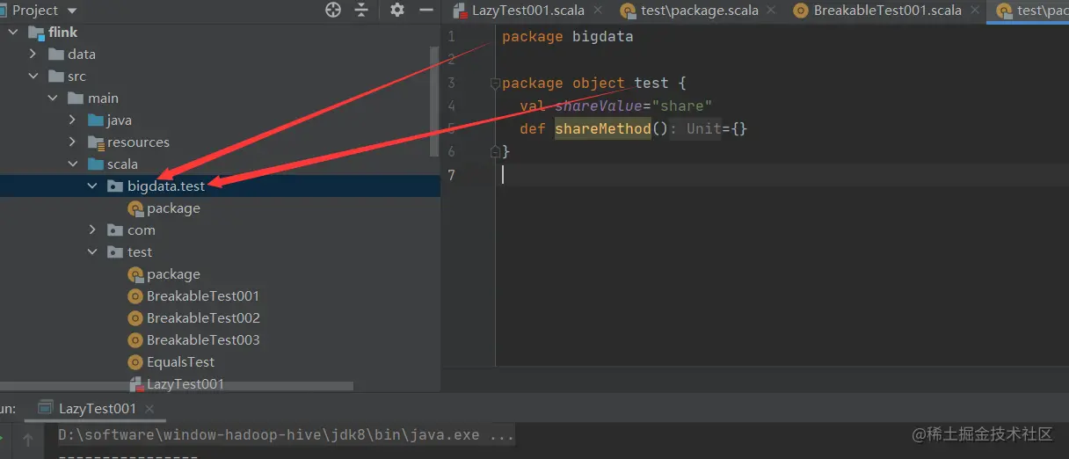Collapse the flink project node
The width and height of the screenshot is (1069, 459).
[14, 32]
